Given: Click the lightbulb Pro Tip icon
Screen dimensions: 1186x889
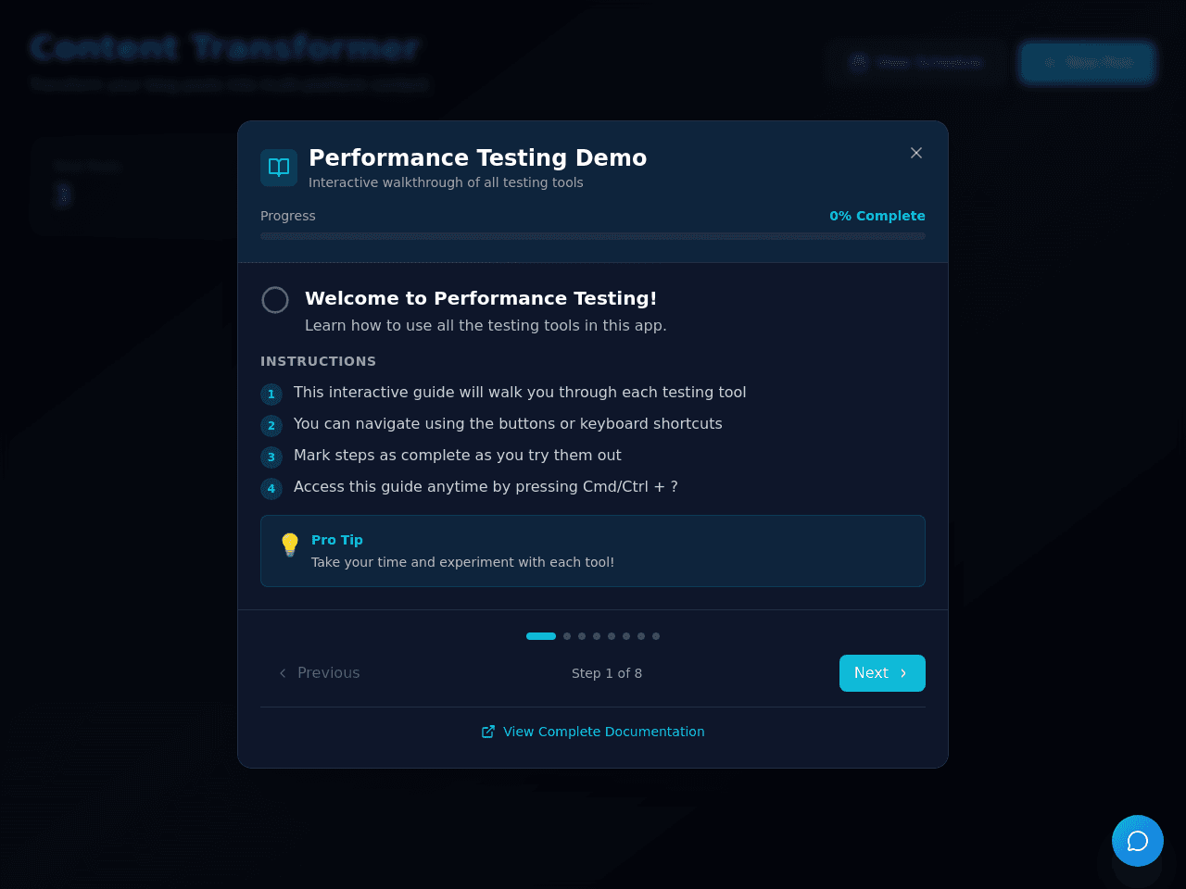Looking at the screenshot, I should click(290, 545).
